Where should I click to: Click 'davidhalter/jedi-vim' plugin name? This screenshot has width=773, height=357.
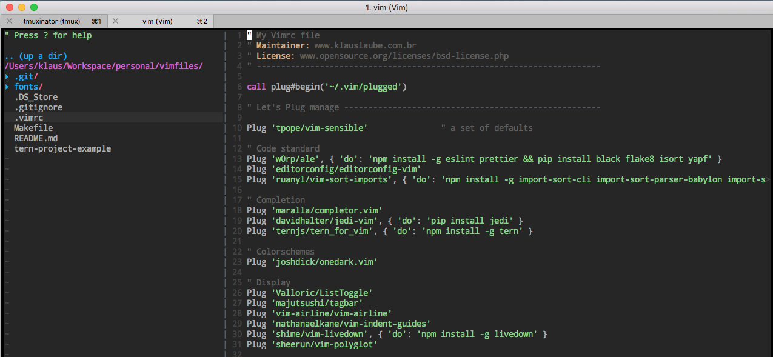[x=324, y=221]
